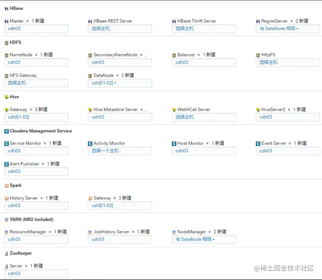Click the NameNode cdh03 host field

36,63
